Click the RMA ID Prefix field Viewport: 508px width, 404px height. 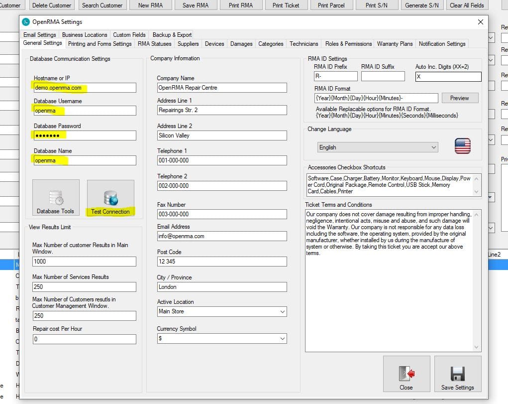pos(336,76)
